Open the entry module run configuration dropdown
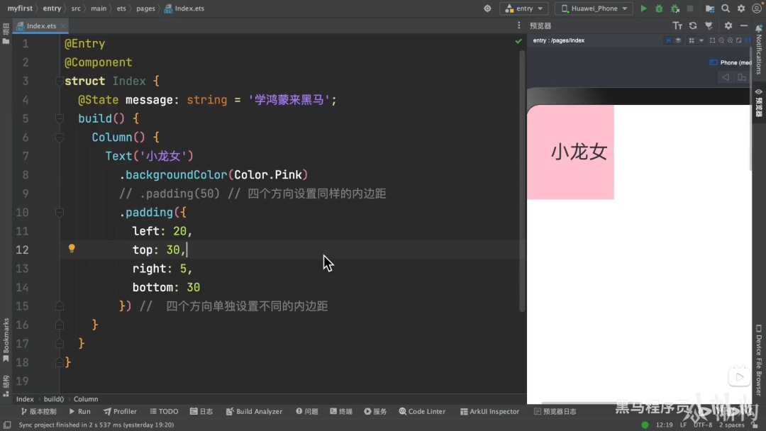Screen dimensions: 766x431 click(x=523, y=9)
